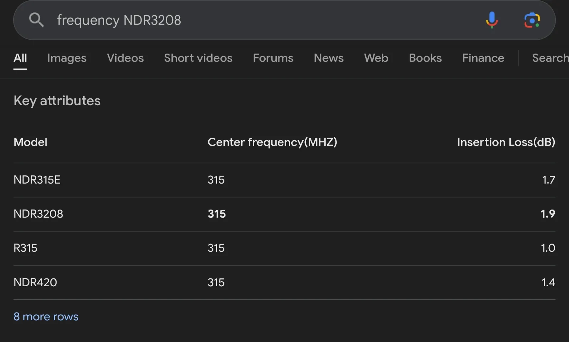The image size is (569, 342).
Task: Switch to the Images tab
Action: pyautogui.click(x=67, y=58)
